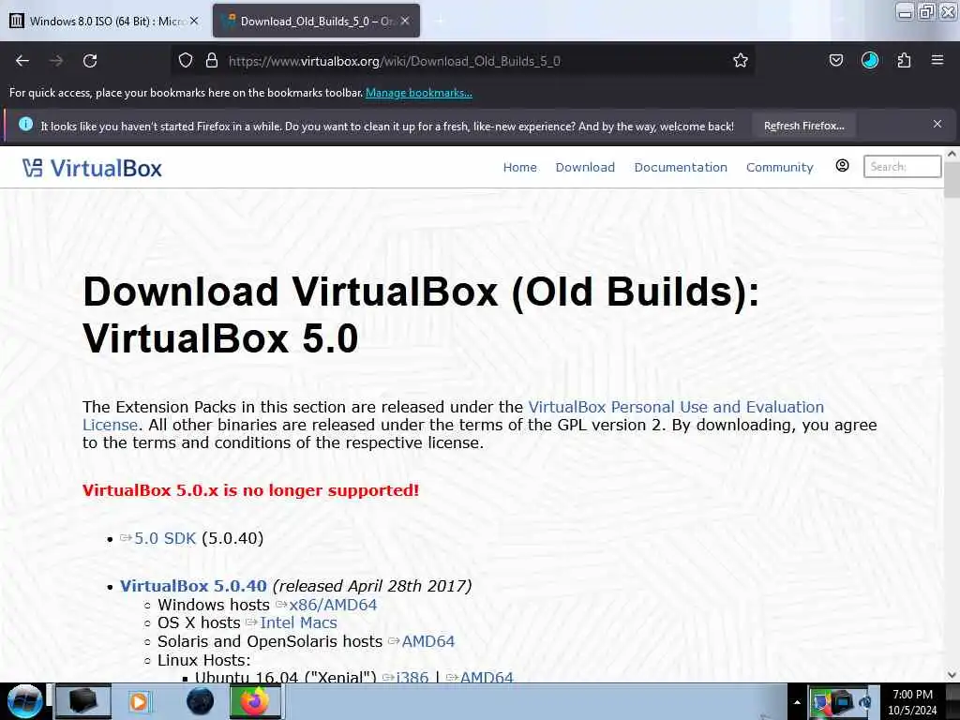Viewport: 960px width, 720px height.
Task: Click the volume speaker tray icon
Action: tap(865, 703)
